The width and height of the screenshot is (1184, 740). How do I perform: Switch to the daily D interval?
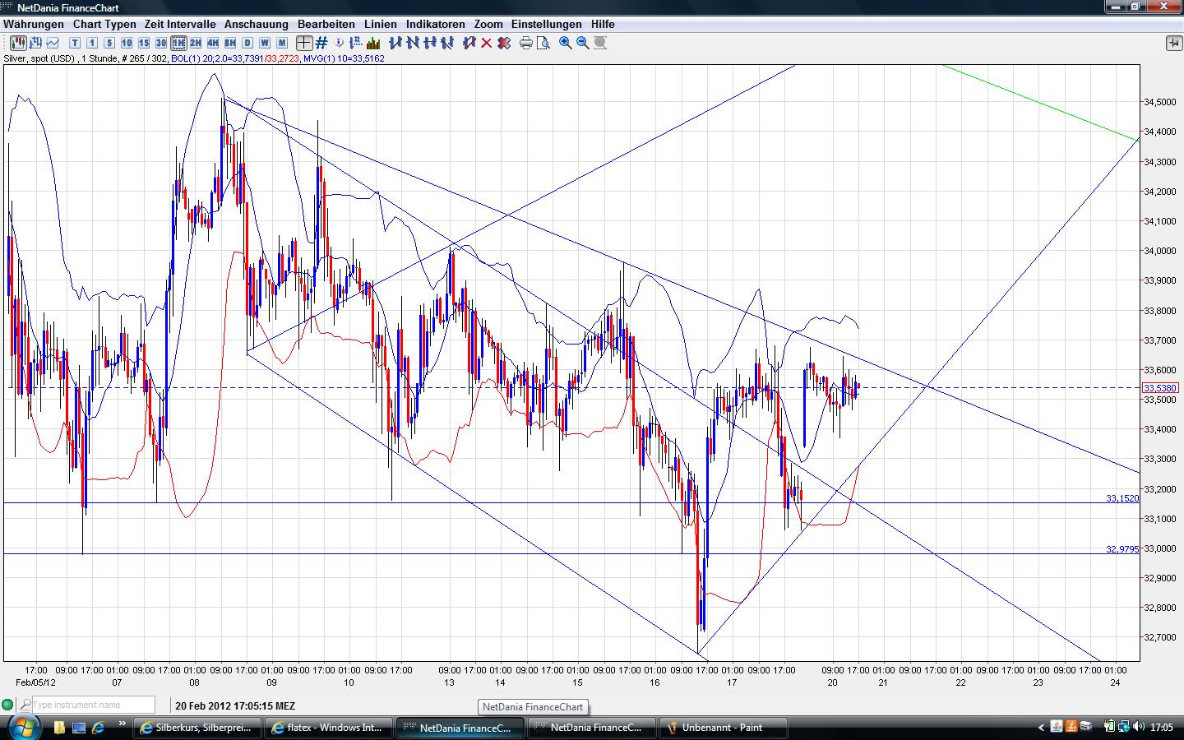click(247, 43)
